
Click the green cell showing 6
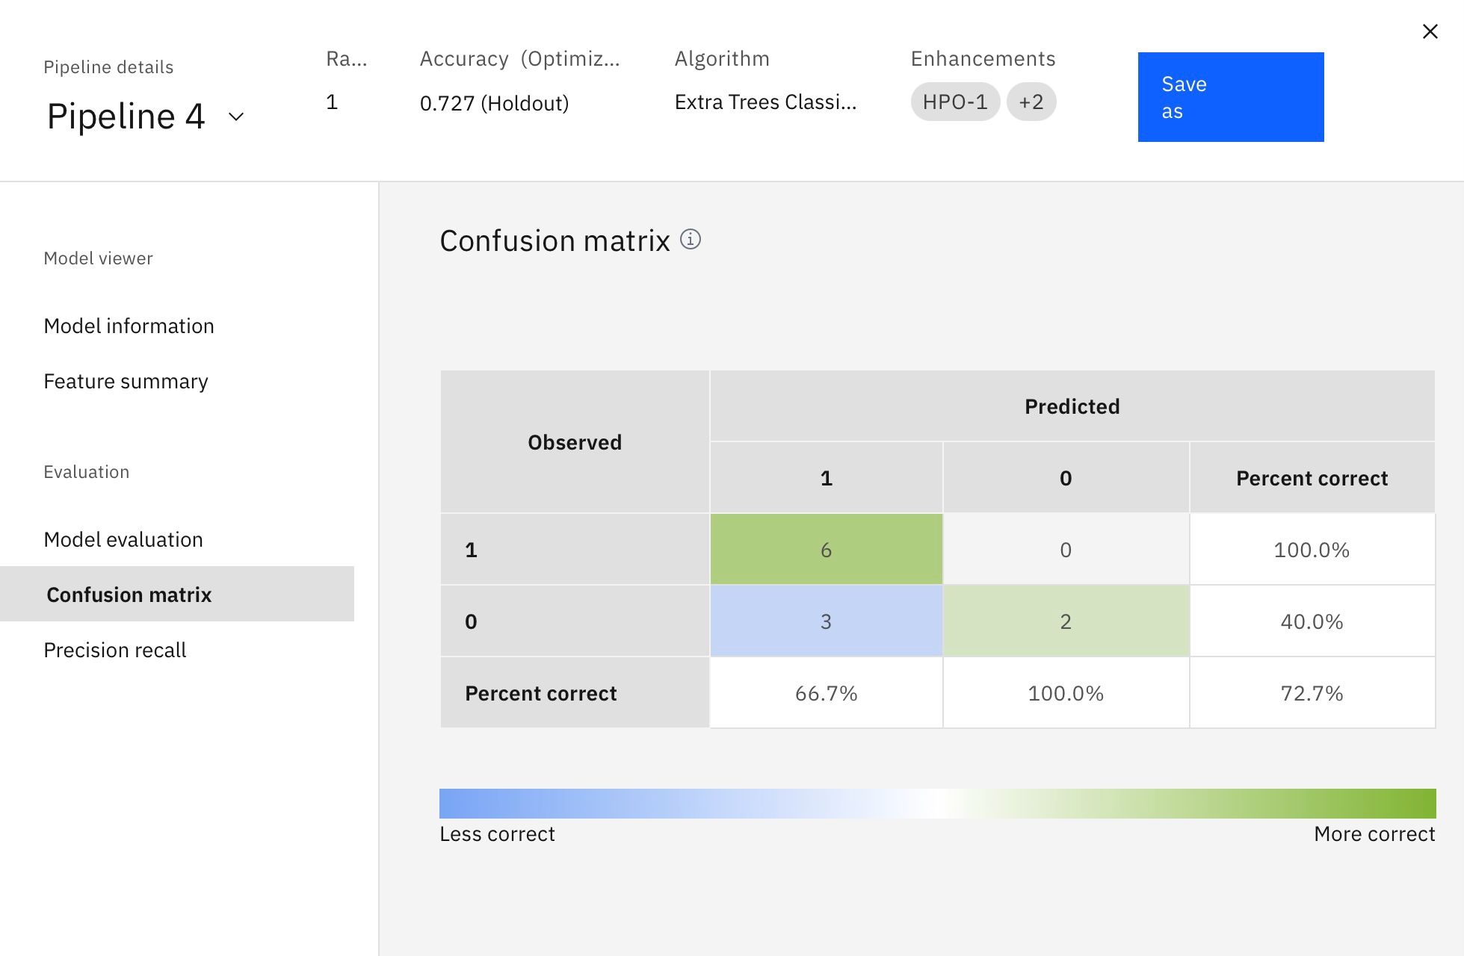(x=826, y=550)
